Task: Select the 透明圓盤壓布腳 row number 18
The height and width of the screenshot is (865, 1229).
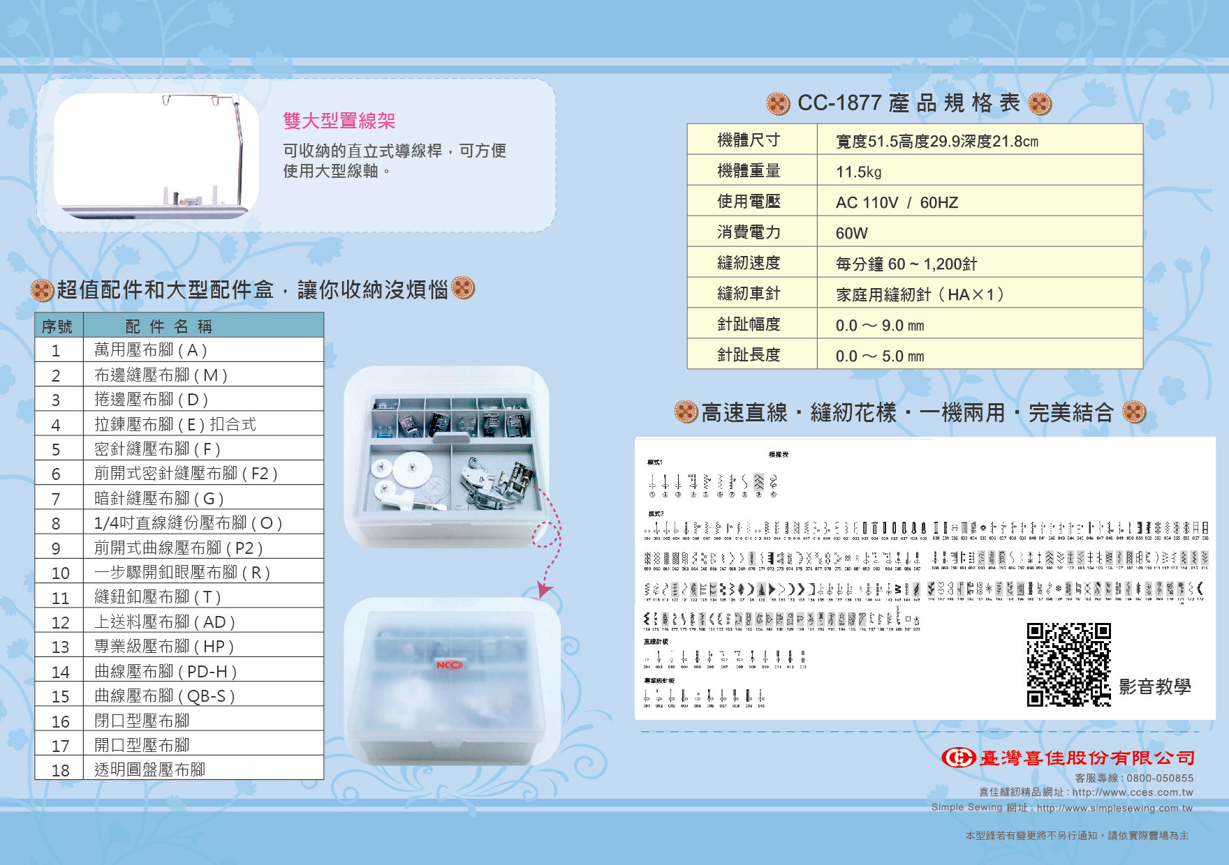Action: point(179,769)
